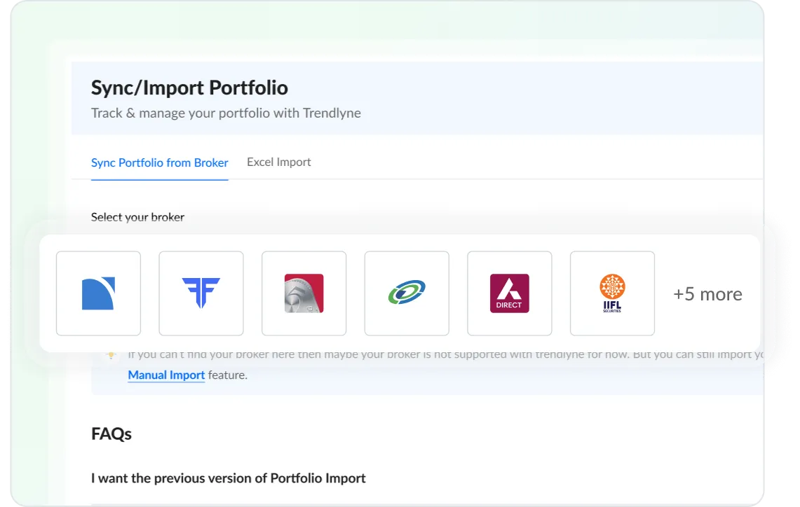Click the Sync/Import Portfolio heading
The height and width of the screenshot is (507, 800).
click(189, 87)
